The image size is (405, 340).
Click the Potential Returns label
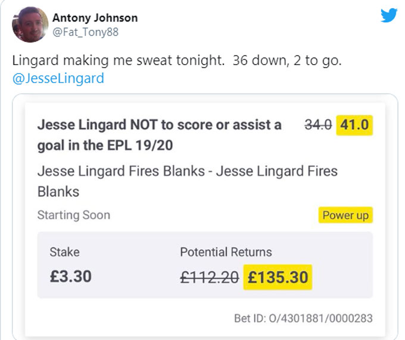226,252
